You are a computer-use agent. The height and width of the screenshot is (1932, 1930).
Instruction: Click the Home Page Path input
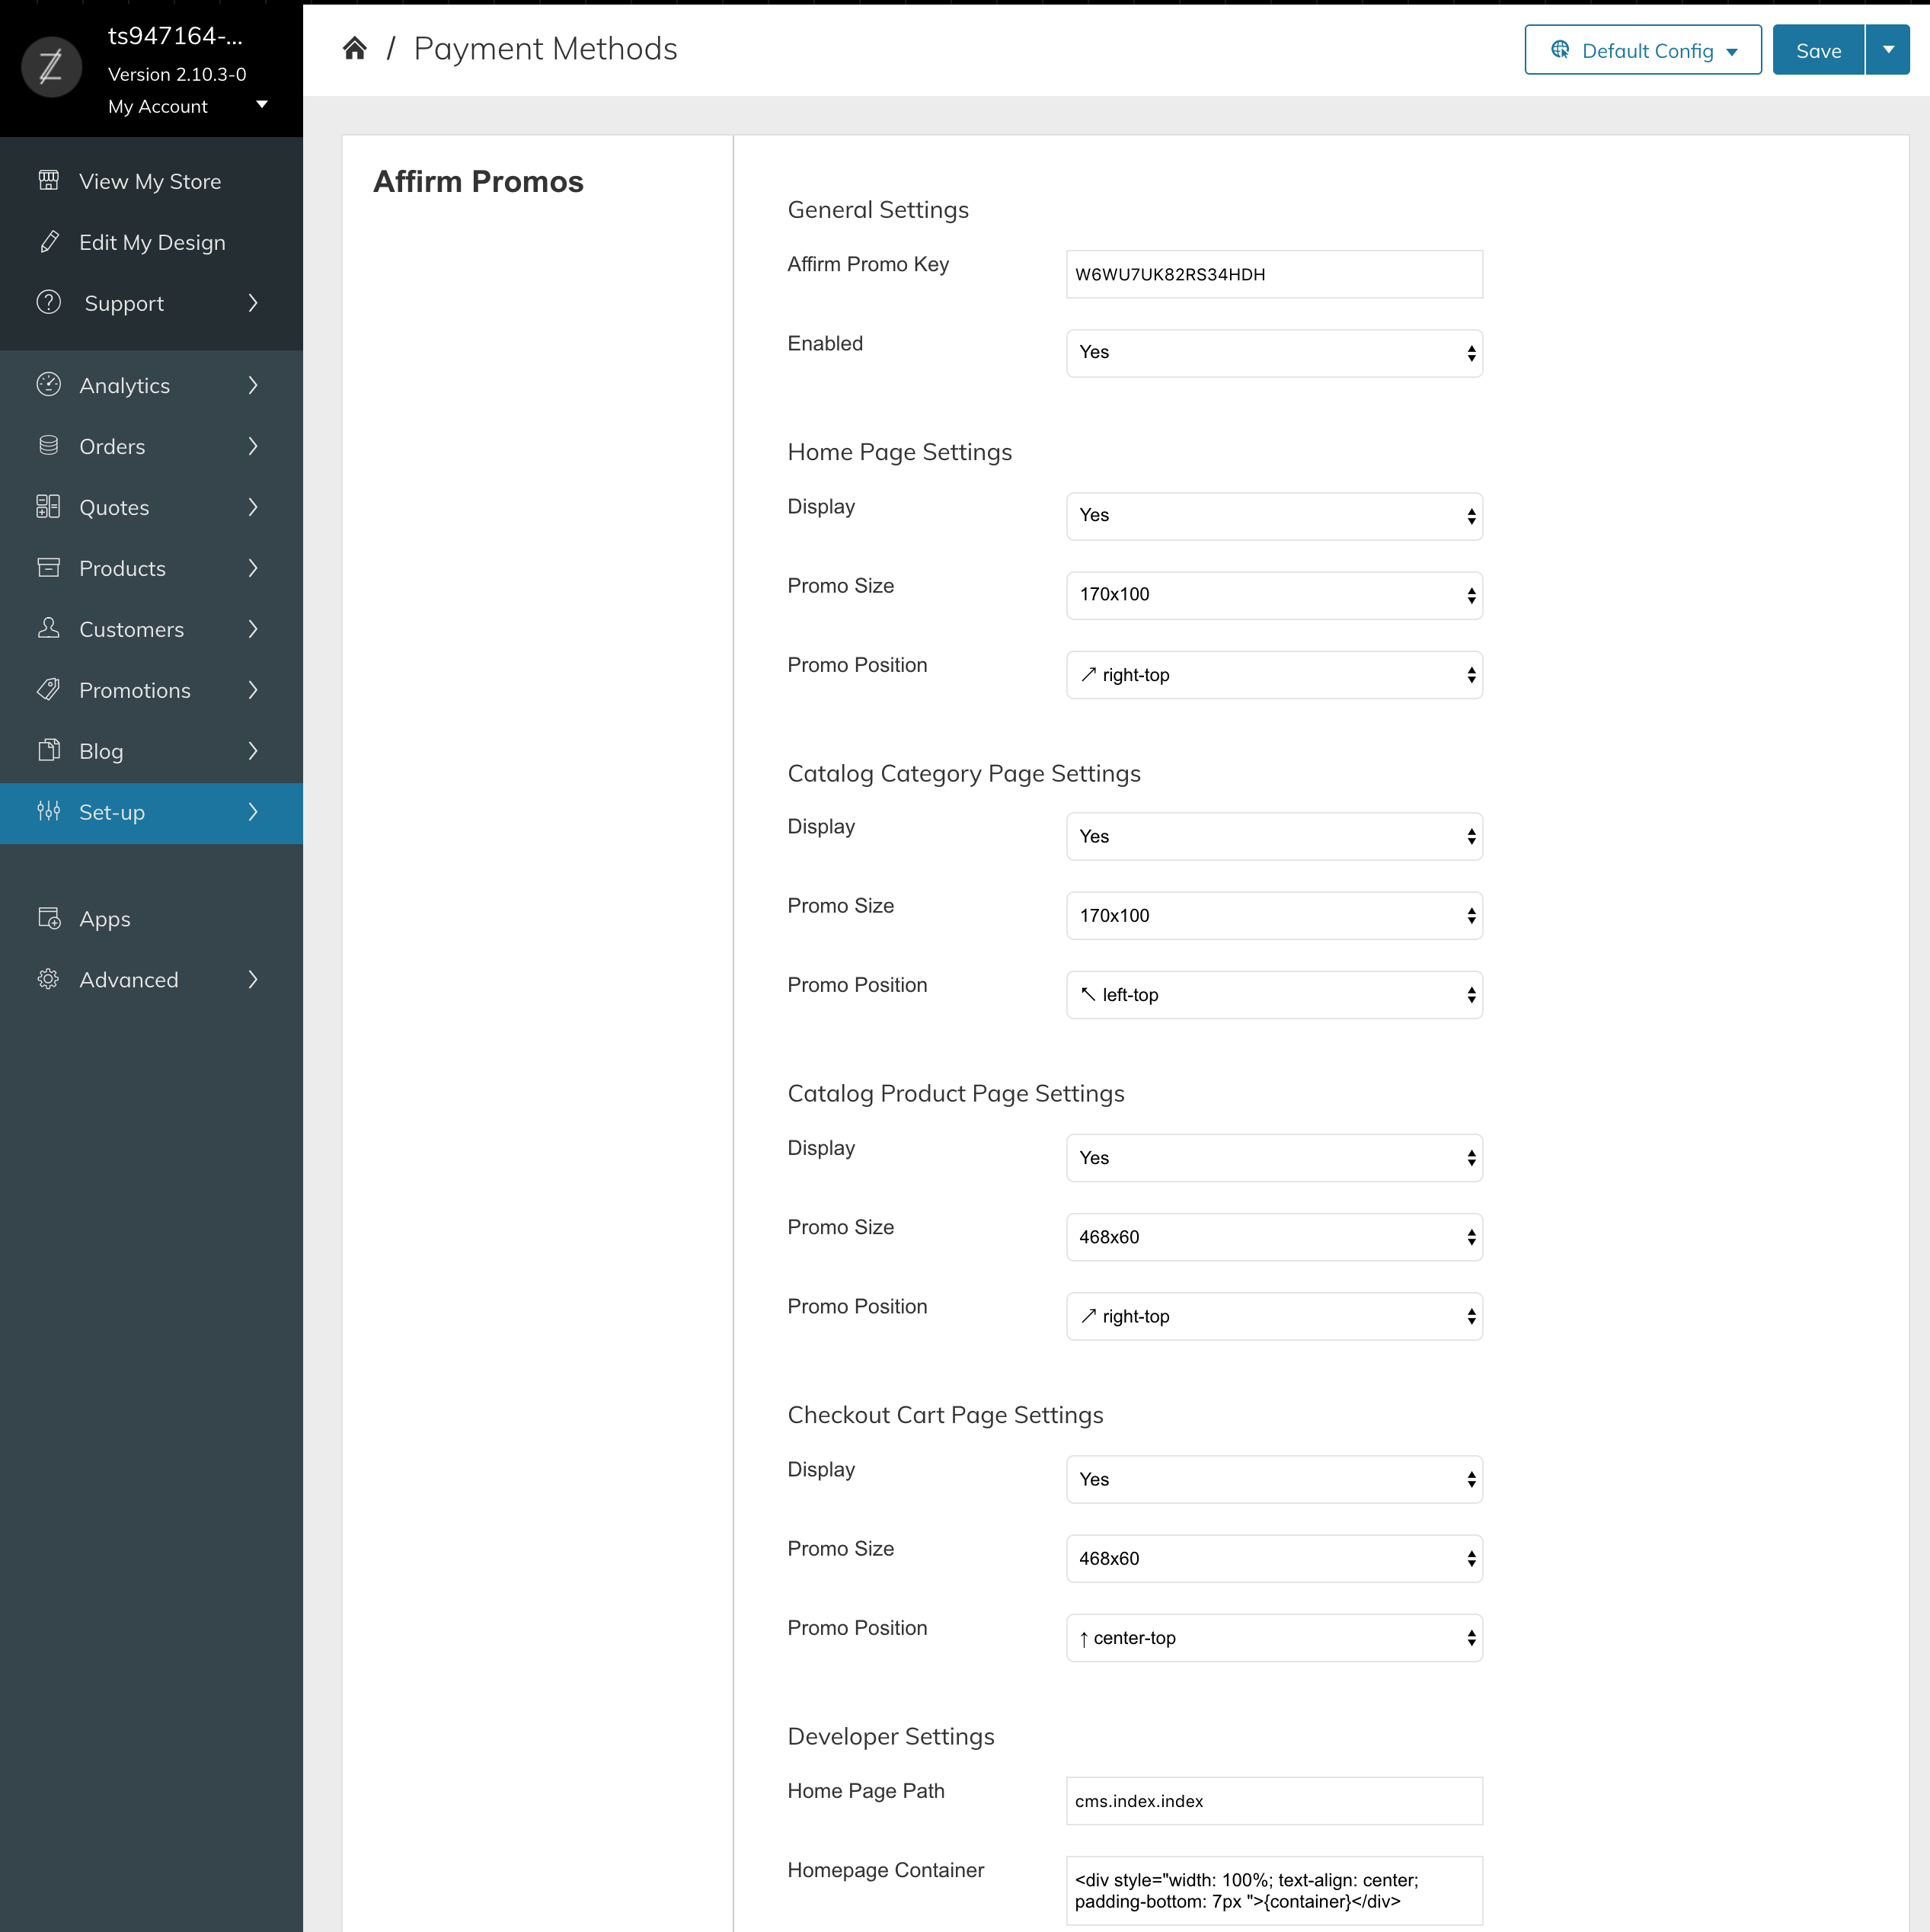pos(1273,1801)
